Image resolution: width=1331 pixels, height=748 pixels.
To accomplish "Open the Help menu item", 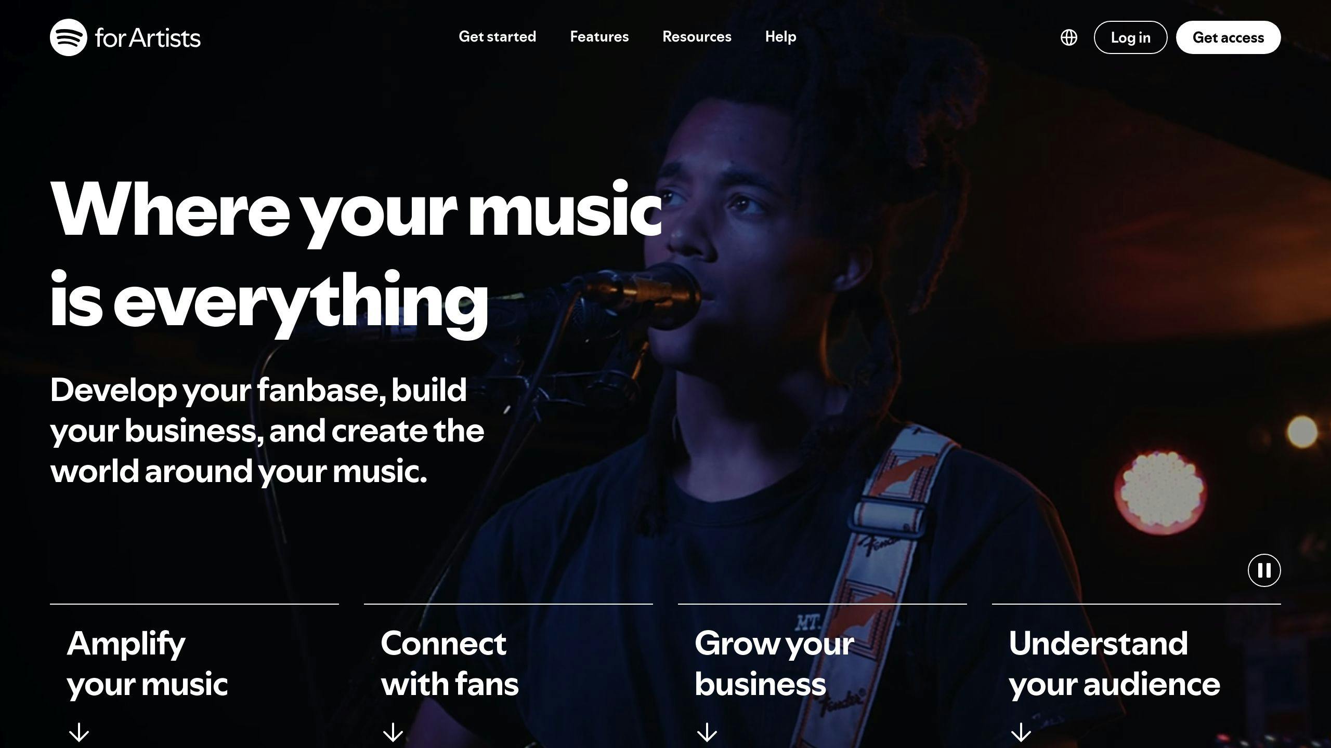I will tap(780, 37).
